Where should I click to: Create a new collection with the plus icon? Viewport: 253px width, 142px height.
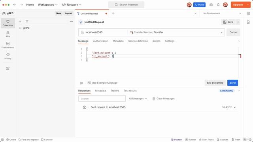click(x=20, y=21)
